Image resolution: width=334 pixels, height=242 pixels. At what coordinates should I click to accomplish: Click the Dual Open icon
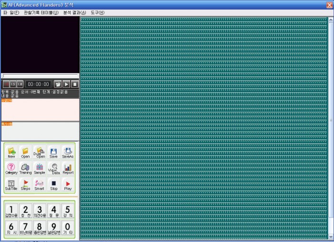click(x=40, y=153)
